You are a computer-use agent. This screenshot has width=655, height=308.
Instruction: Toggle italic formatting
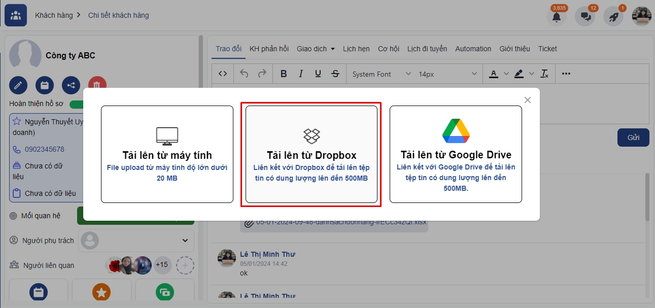click(301, 74)
